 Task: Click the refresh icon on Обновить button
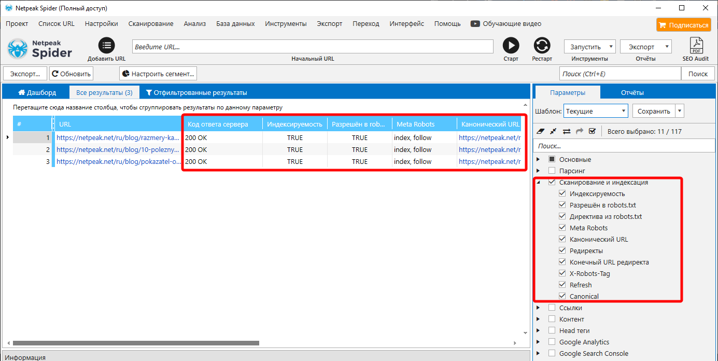(55, 74)
